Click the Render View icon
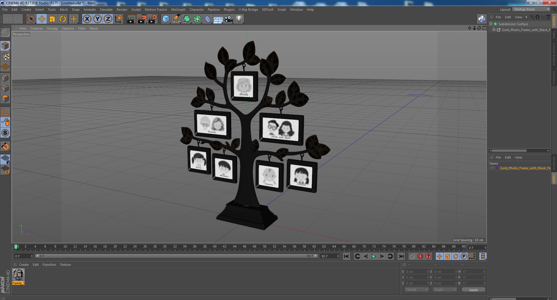Image resolution: width=557 pixels, height=300 pixels. [x=131, y=19]
